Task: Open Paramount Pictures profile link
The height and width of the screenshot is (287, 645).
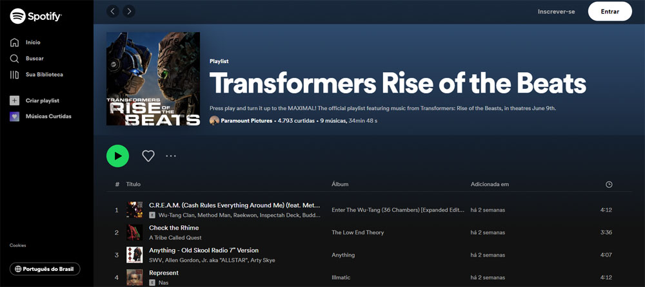Action: (246, 121)
